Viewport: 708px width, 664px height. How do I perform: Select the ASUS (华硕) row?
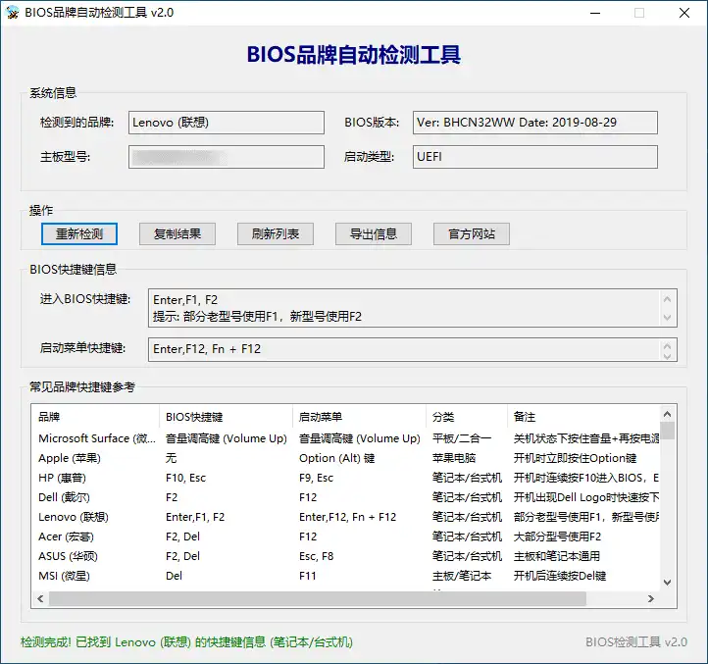(345, 556)
